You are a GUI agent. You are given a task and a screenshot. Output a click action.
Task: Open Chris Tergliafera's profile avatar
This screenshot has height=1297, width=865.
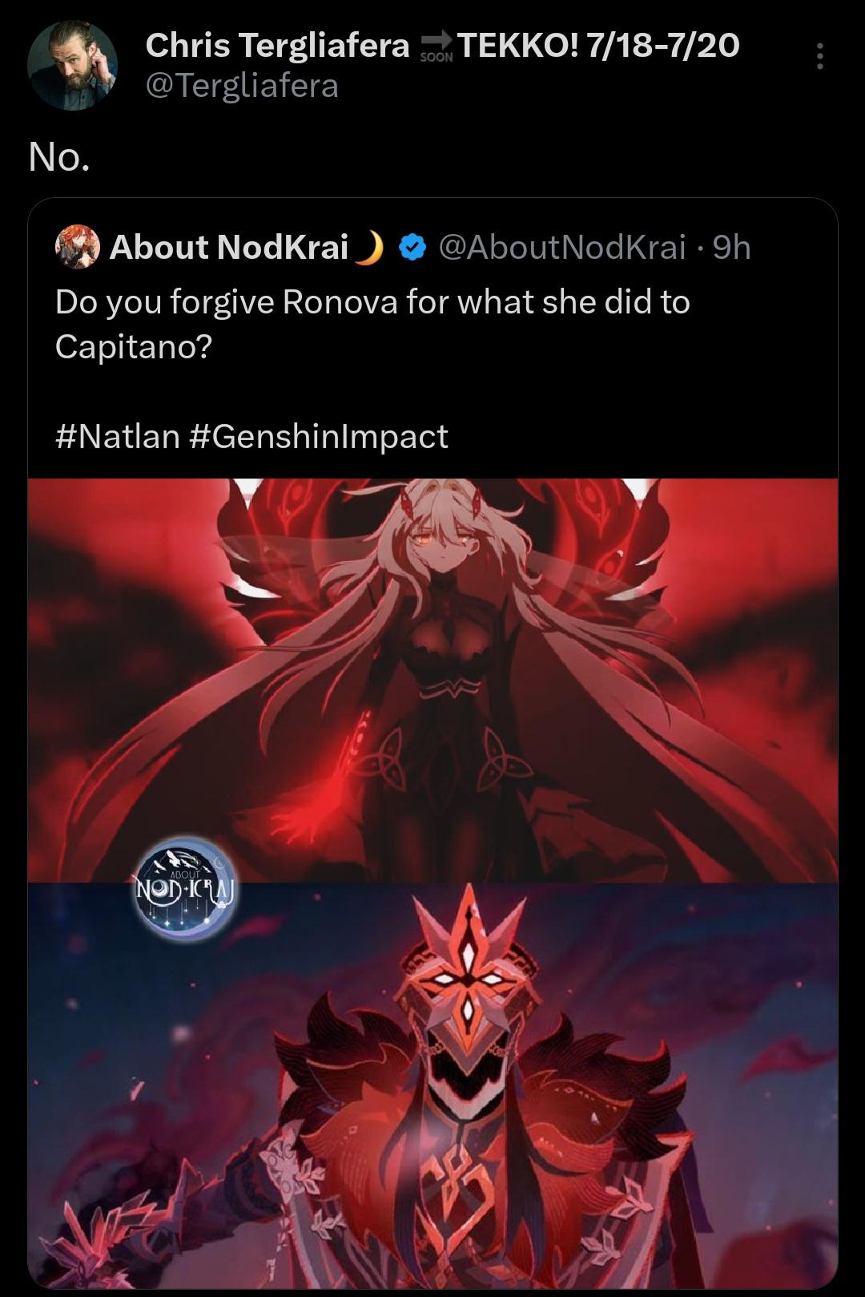point(72,66)
